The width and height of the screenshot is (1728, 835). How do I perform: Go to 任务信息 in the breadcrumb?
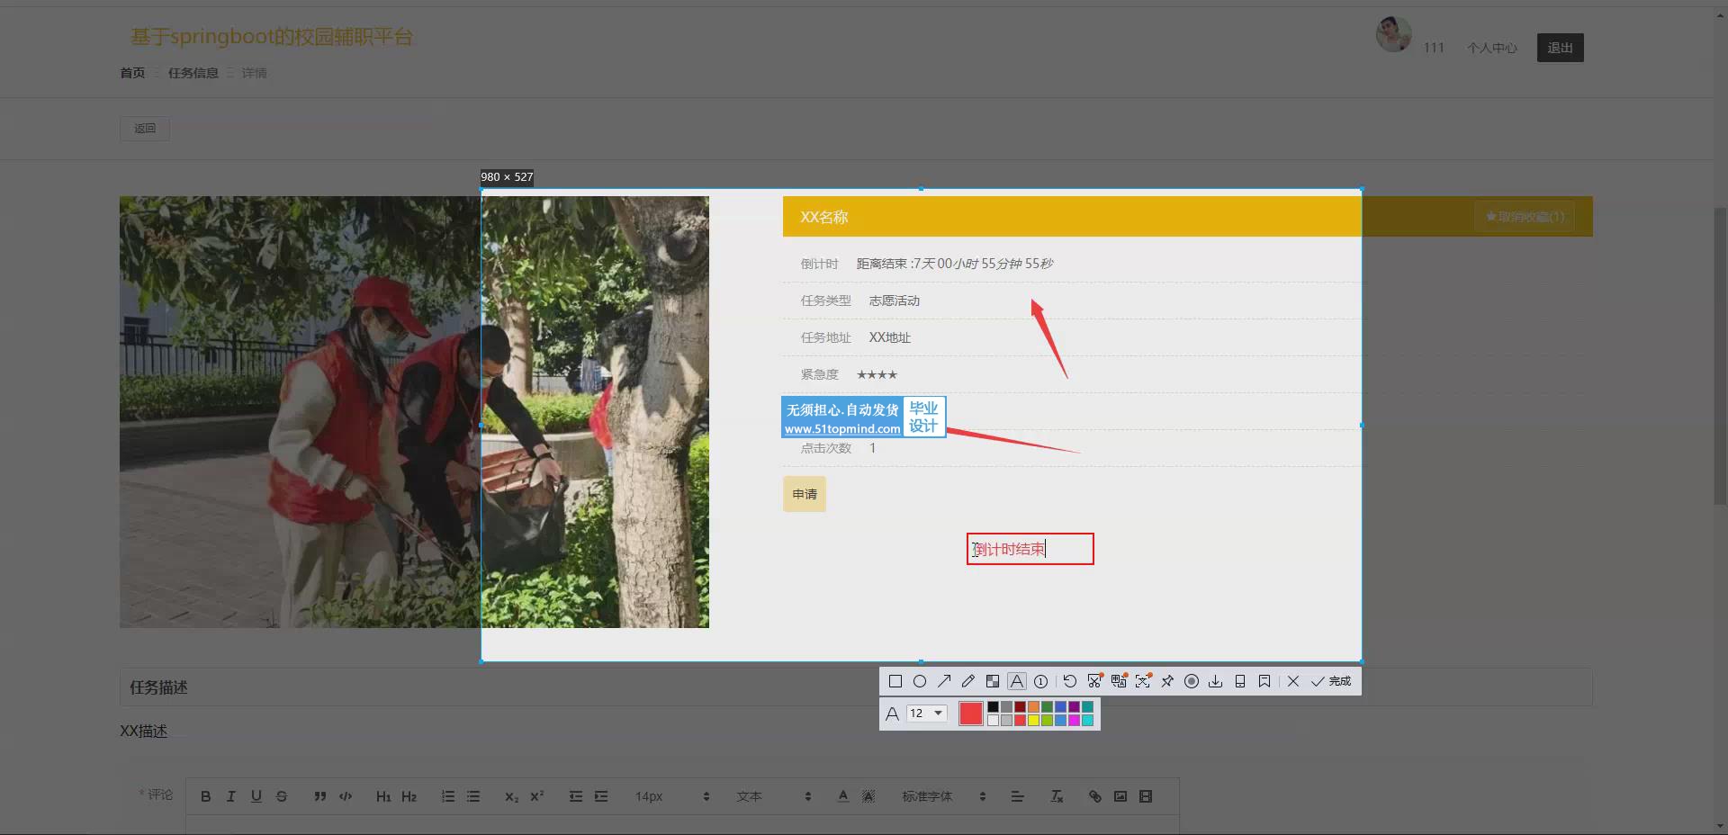(x=193, y=73)
